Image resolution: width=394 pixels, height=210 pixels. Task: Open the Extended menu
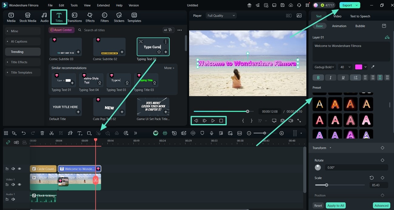[x=103, y=5]
